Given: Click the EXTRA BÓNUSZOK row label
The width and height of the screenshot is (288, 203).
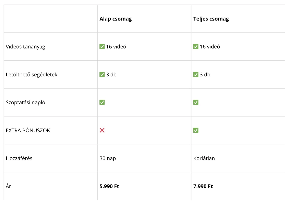Looking at the screenshot, I should 28,130.
